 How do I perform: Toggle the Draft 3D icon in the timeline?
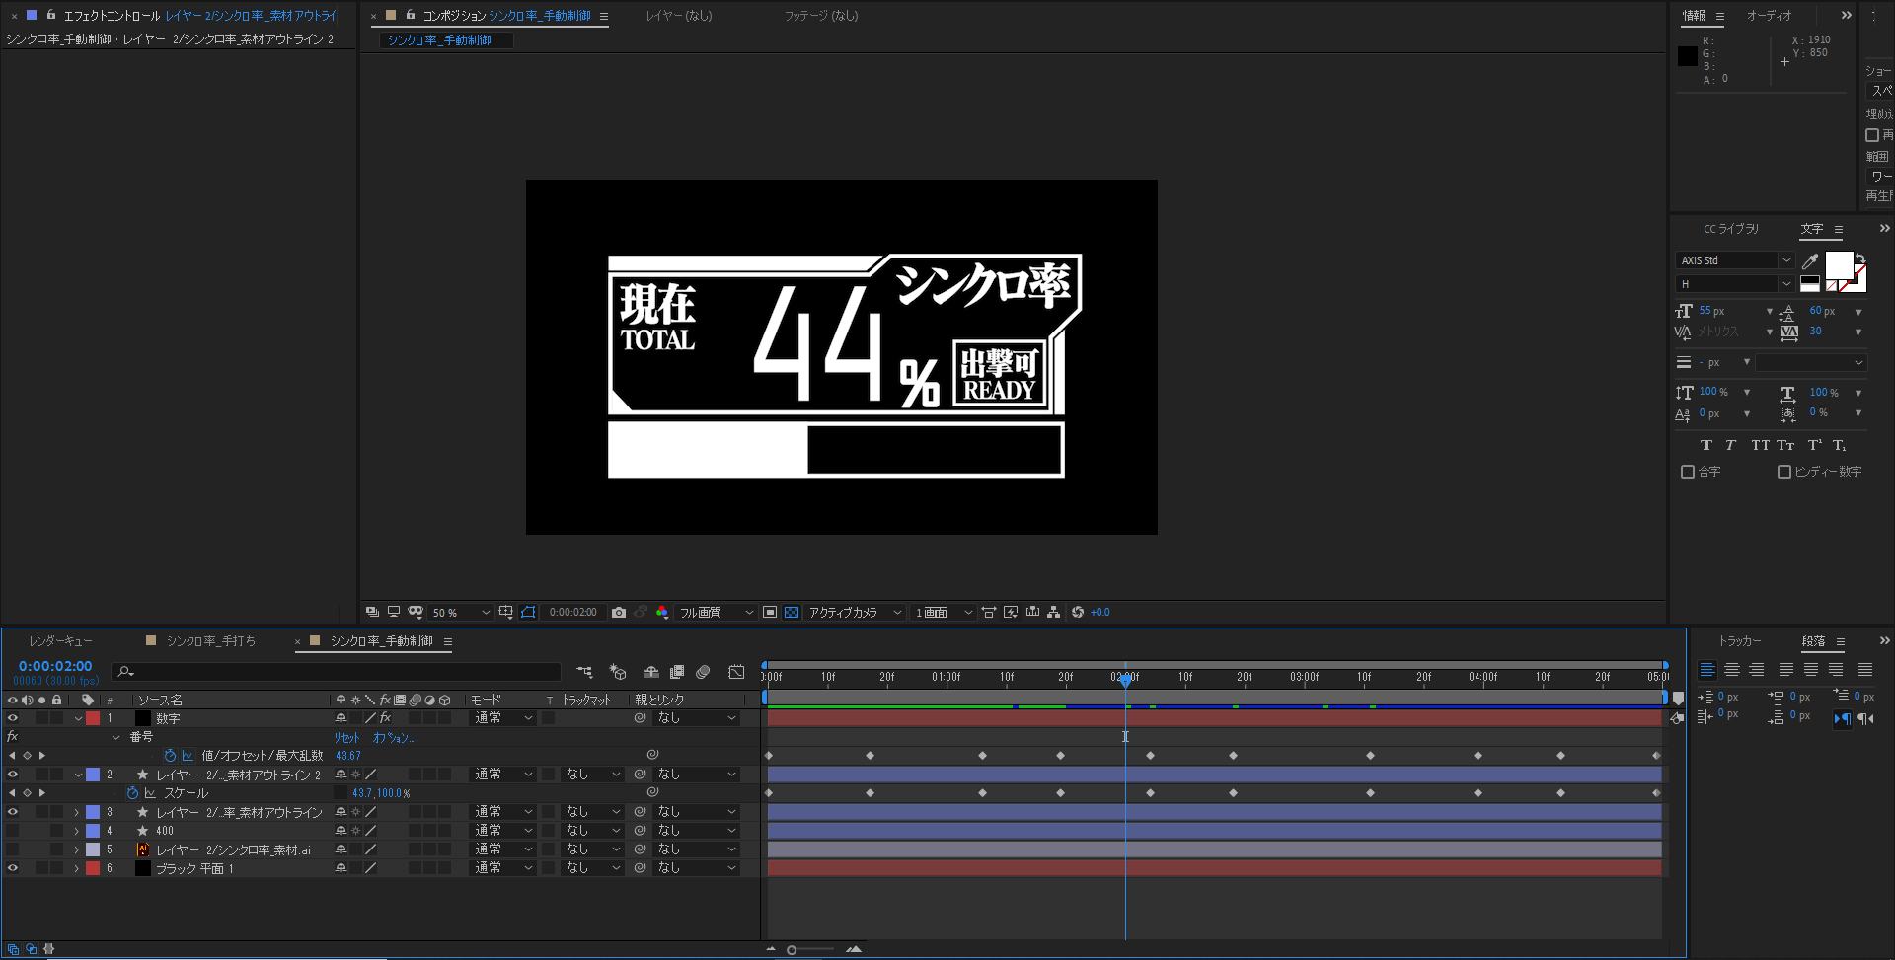618,672
